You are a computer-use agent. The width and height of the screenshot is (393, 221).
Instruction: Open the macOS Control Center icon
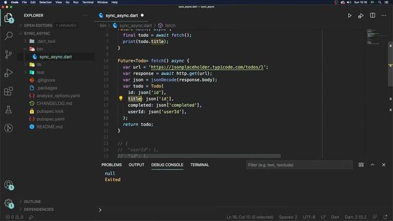point(387,2)
